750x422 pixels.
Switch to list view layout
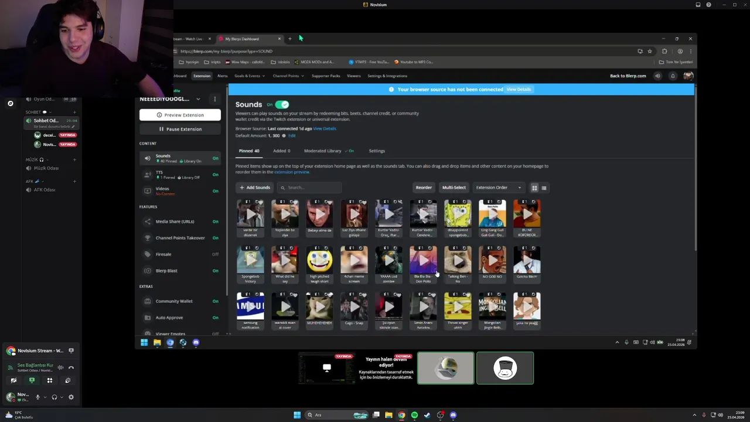point(544,188)
